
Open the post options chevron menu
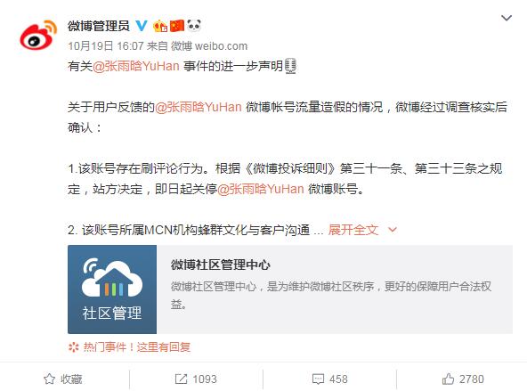(x=507, y=18)
